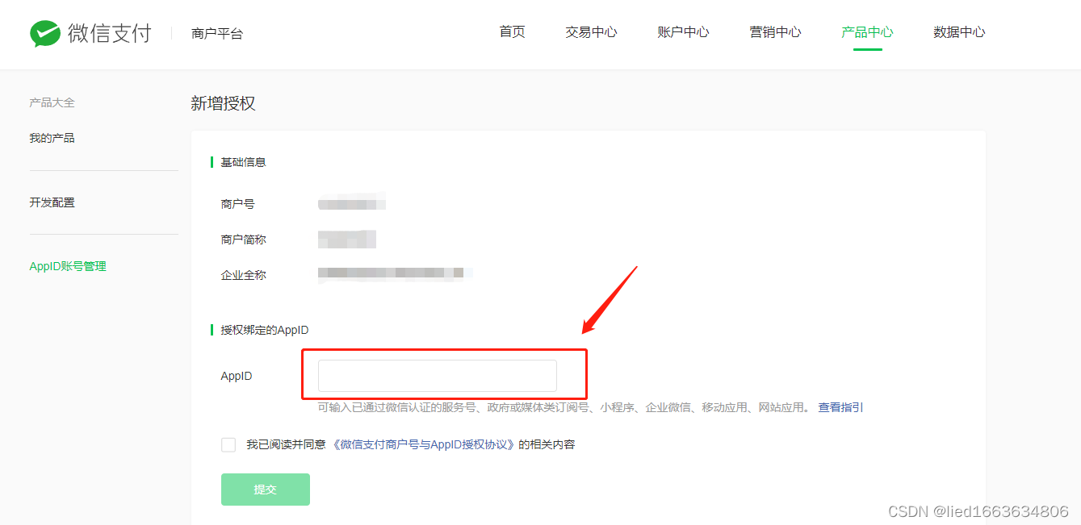The height and width of the screenshot is (525, 1081).
Task: Click the 产品大全 sidebar heading
Action: coord(52,102)
